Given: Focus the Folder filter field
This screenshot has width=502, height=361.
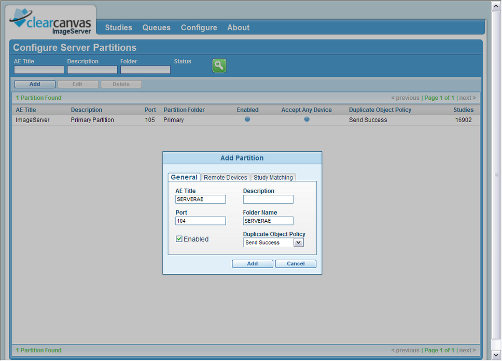Looking at the screenshot, I should [x=145, y=70].
